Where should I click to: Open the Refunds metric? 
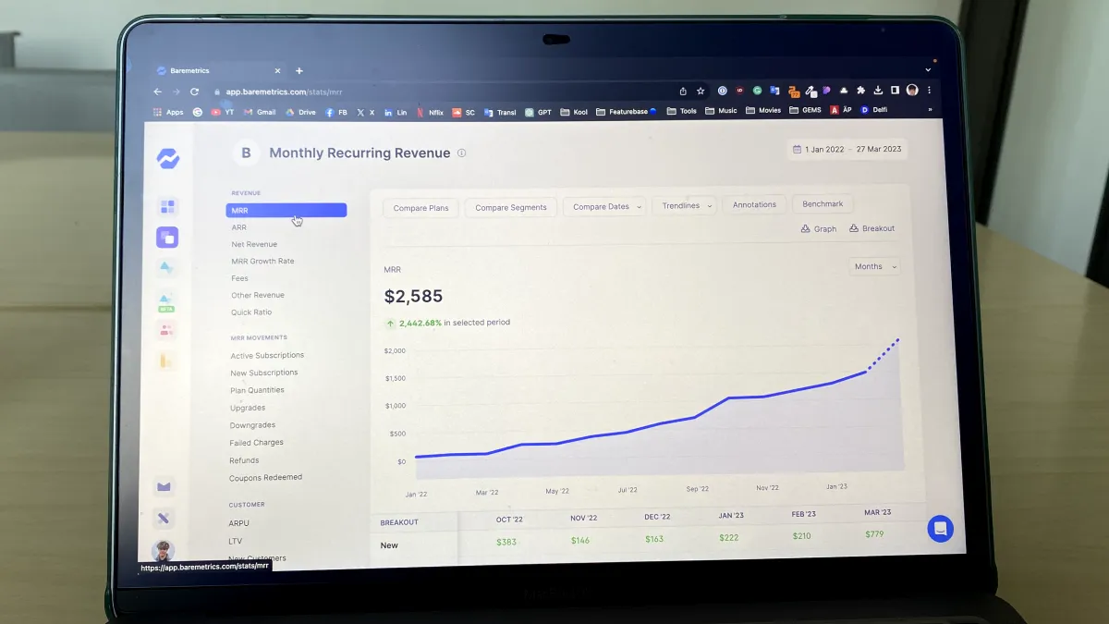click(x=244, y=460)
